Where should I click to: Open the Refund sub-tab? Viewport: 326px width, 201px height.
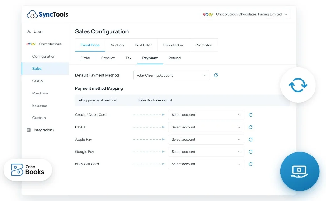pos(174,58)
